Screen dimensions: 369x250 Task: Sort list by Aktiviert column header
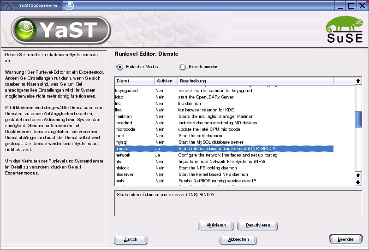pos(166,81)
